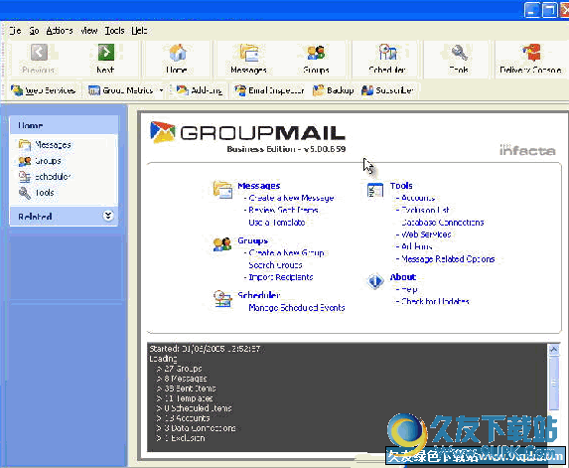Select Tools in the Home sidebar
569x468 pixels.
tap(37, 193)
